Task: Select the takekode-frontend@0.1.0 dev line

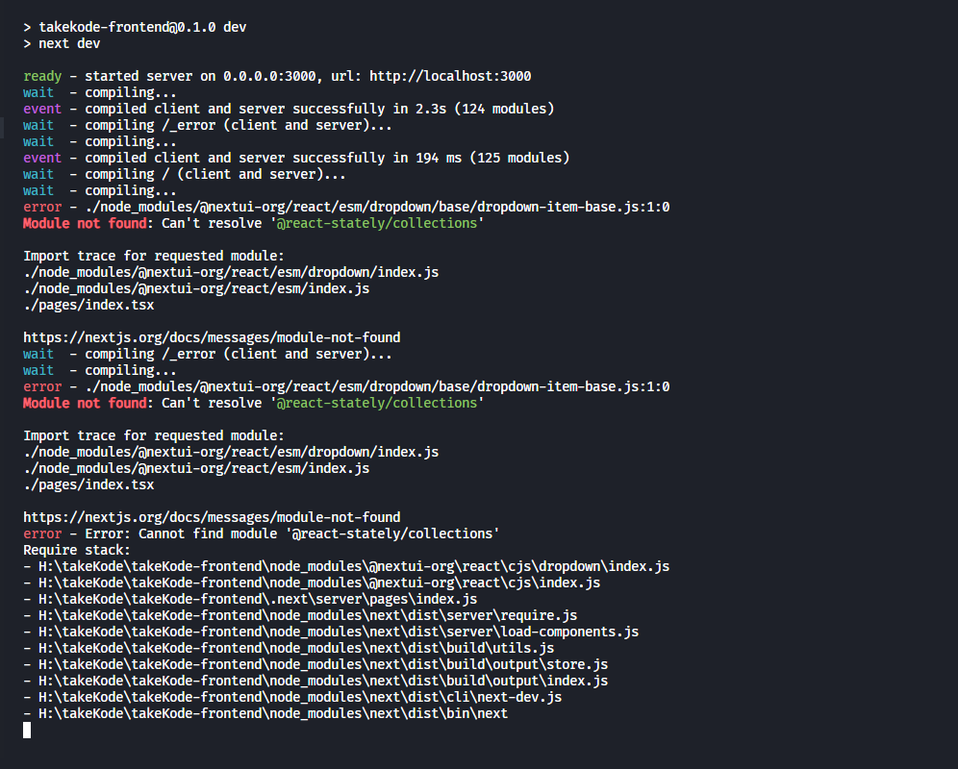Action: coord(135,27)
